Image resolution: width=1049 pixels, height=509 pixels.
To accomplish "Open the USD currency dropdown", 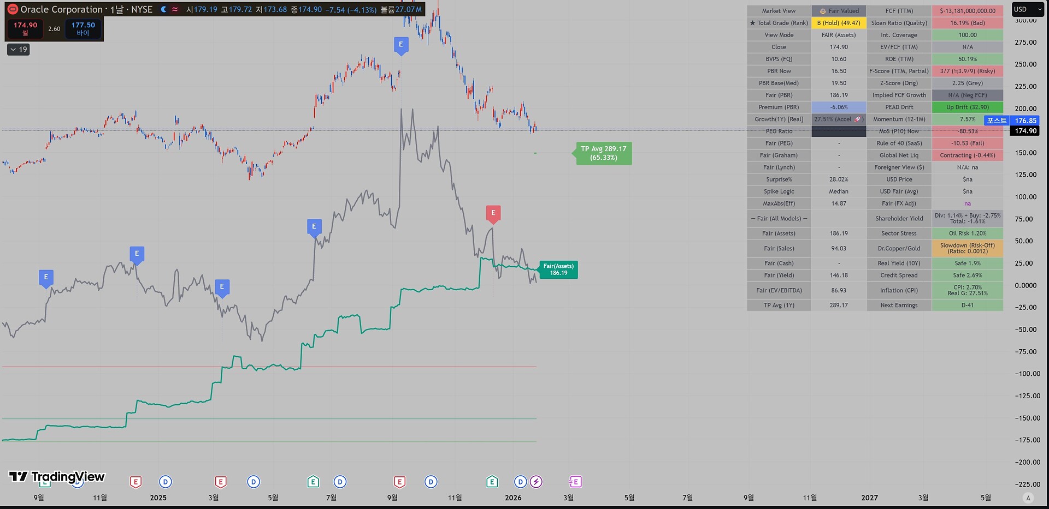I will tap(1028, 9).
